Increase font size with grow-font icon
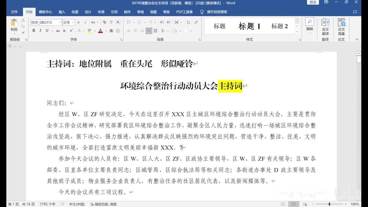Image resolution: width=368 pixels, height=207 pixels. [78, 22]
